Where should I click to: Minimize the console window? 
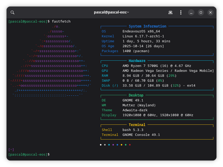pyautogui.click(x=191, y=12)
